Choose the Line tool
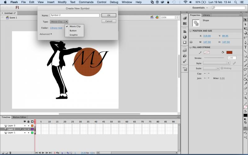This screenshot has width=248, height=155. point(246,52)
